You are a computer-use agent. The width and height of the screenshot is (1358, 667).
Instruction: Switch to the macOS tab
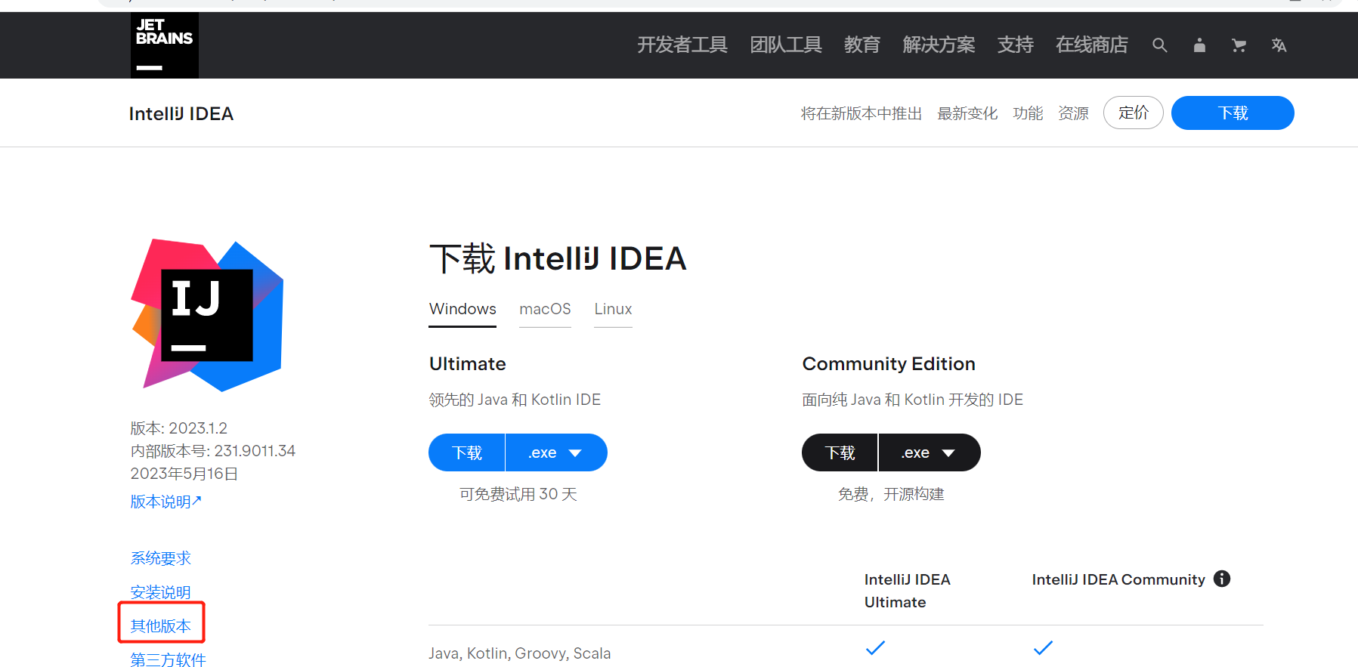(545, 309)
